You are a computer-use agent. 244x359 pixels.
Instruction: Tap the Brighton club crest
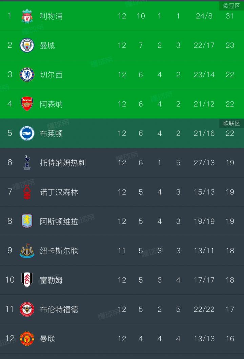tap(27, 133)
